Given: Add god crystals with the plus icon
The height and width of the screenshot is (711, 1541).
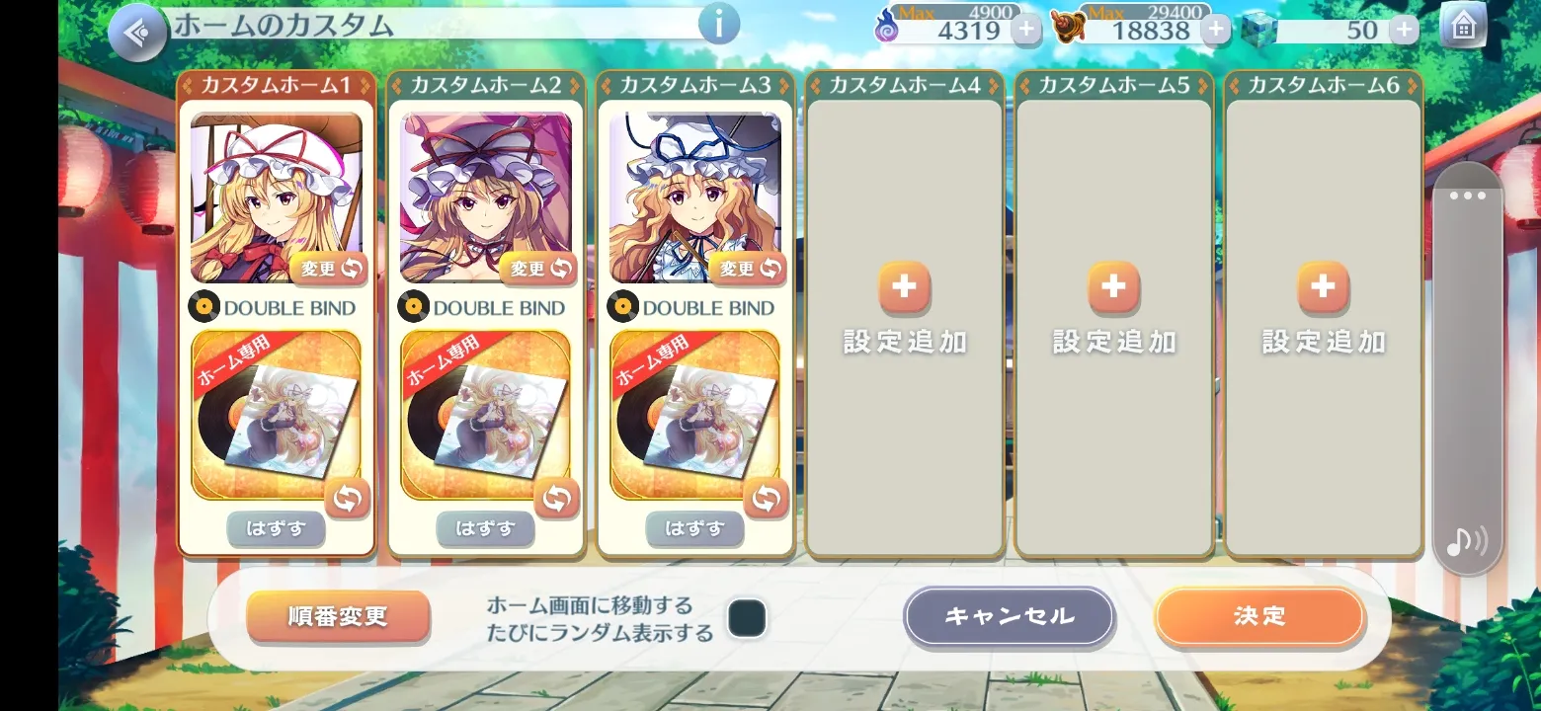Looking at the screenshot, I should (x=1404, y=30).
